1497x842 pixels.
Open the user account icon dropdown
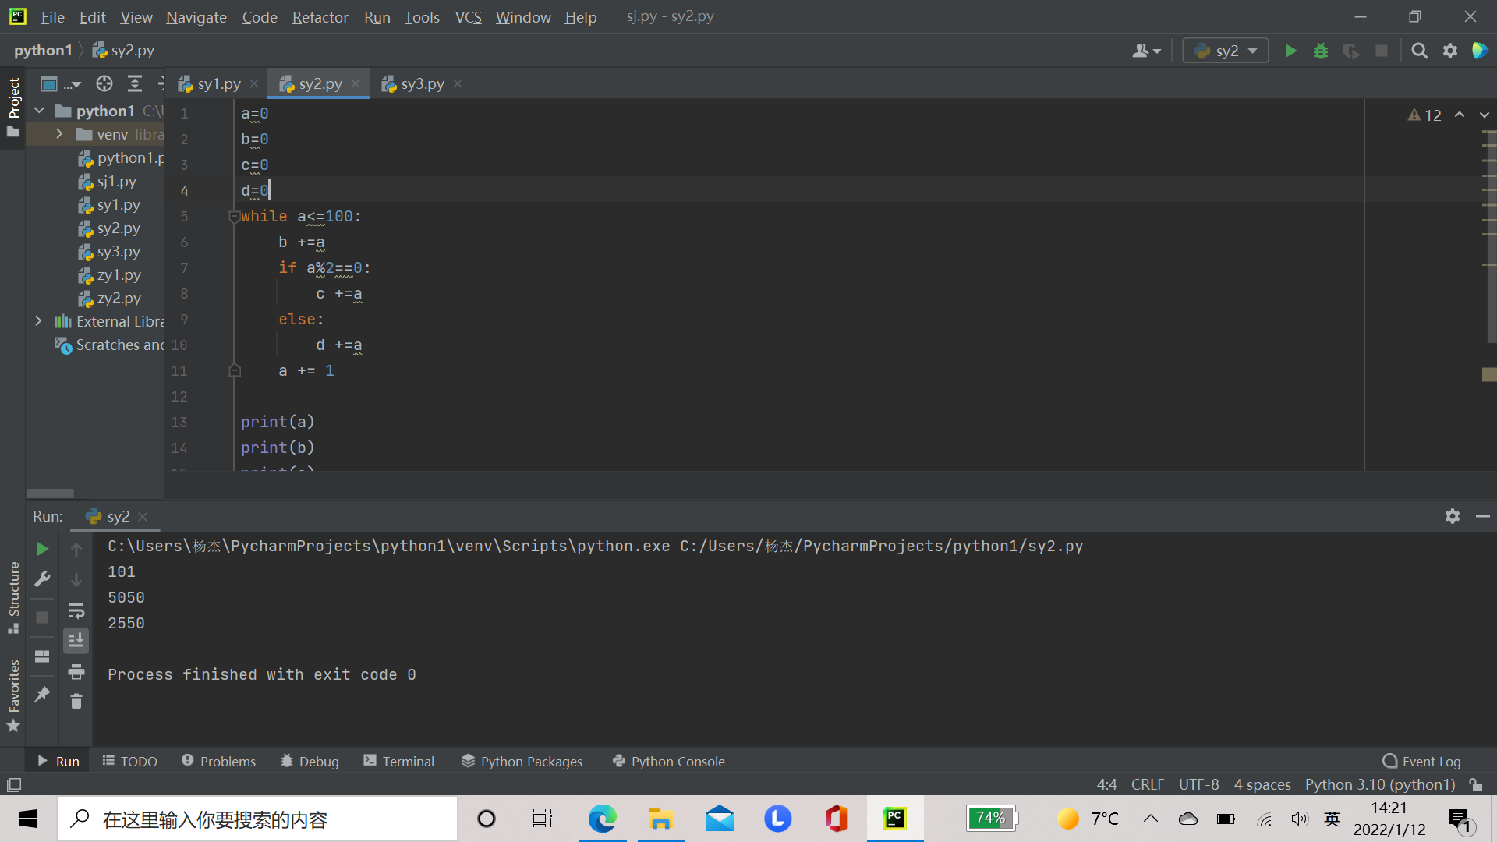tap(1146, 51)
